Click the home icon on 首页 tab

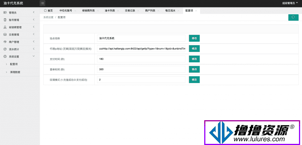click(45, 11)
